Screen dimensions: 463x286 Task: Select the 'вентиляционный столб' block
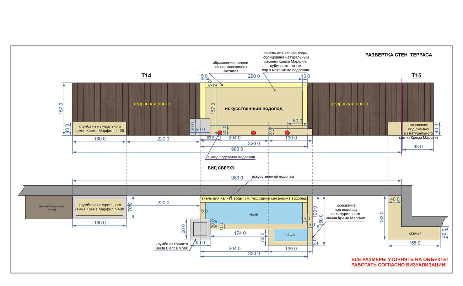pos(49,207)
